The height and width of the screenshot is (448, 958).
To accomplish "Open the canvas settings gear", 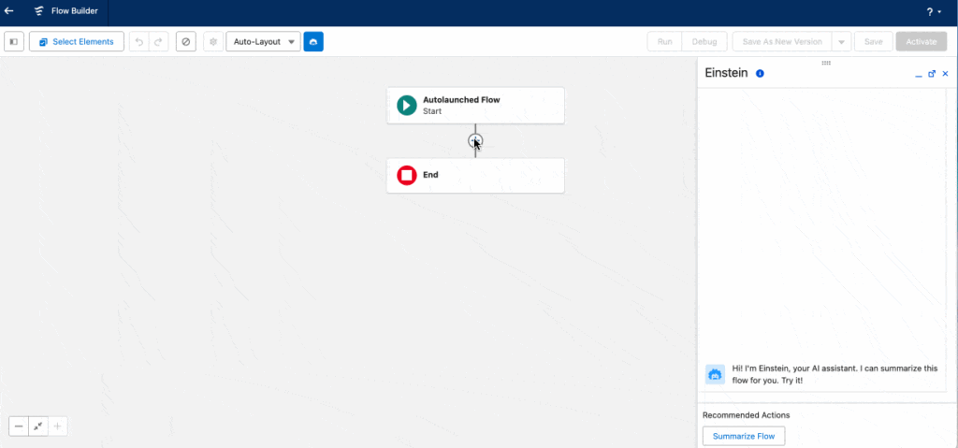I will click(213, 42).
